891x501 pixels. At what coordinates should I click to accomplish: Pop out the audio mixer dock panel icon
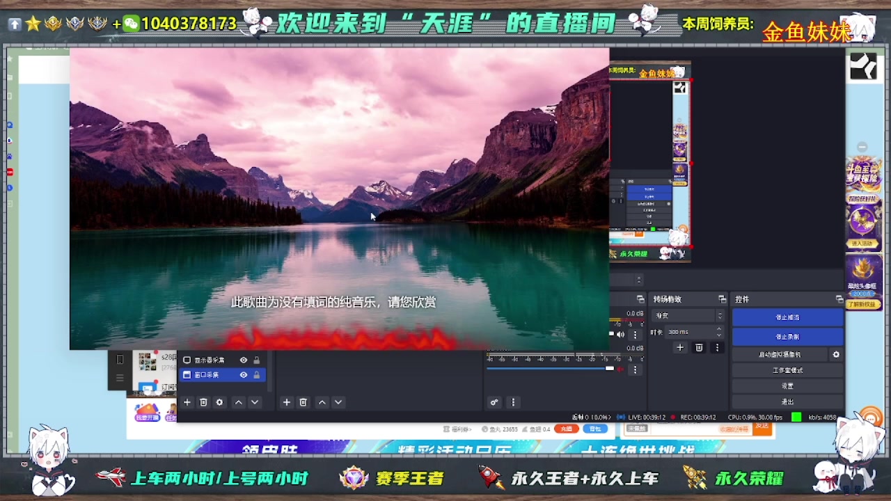click(641, 299)
